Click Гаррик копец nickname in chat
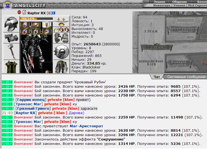Image resolution: width=207 pixels, height=149 pixels. tap(31, 100)
